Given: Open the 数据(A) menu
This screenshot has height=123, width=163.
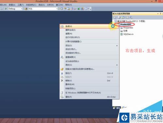Looking at the screenshot, I should (x=12, y=5).
